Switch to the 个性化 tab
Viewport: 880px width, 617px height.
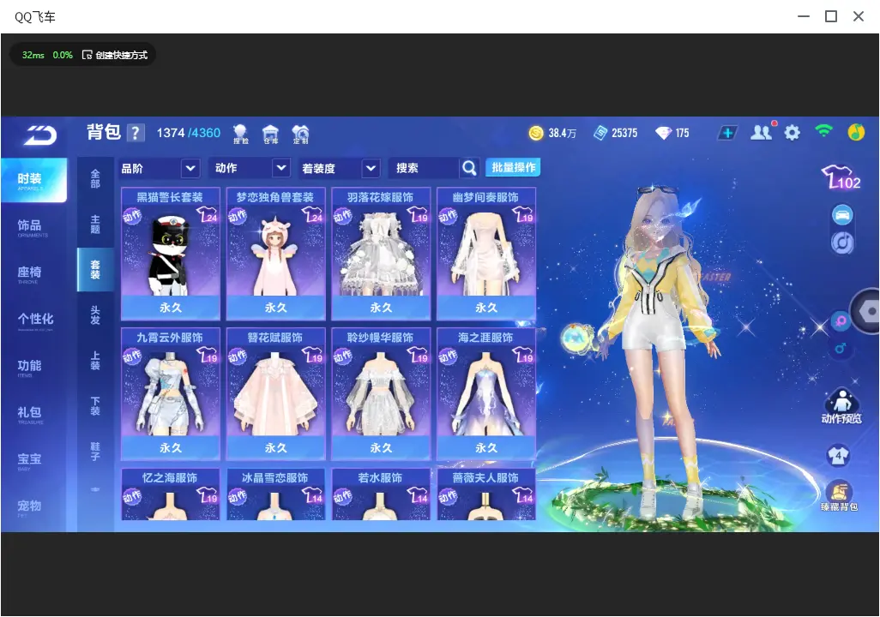pyautogui.click(x=33, y=320)
